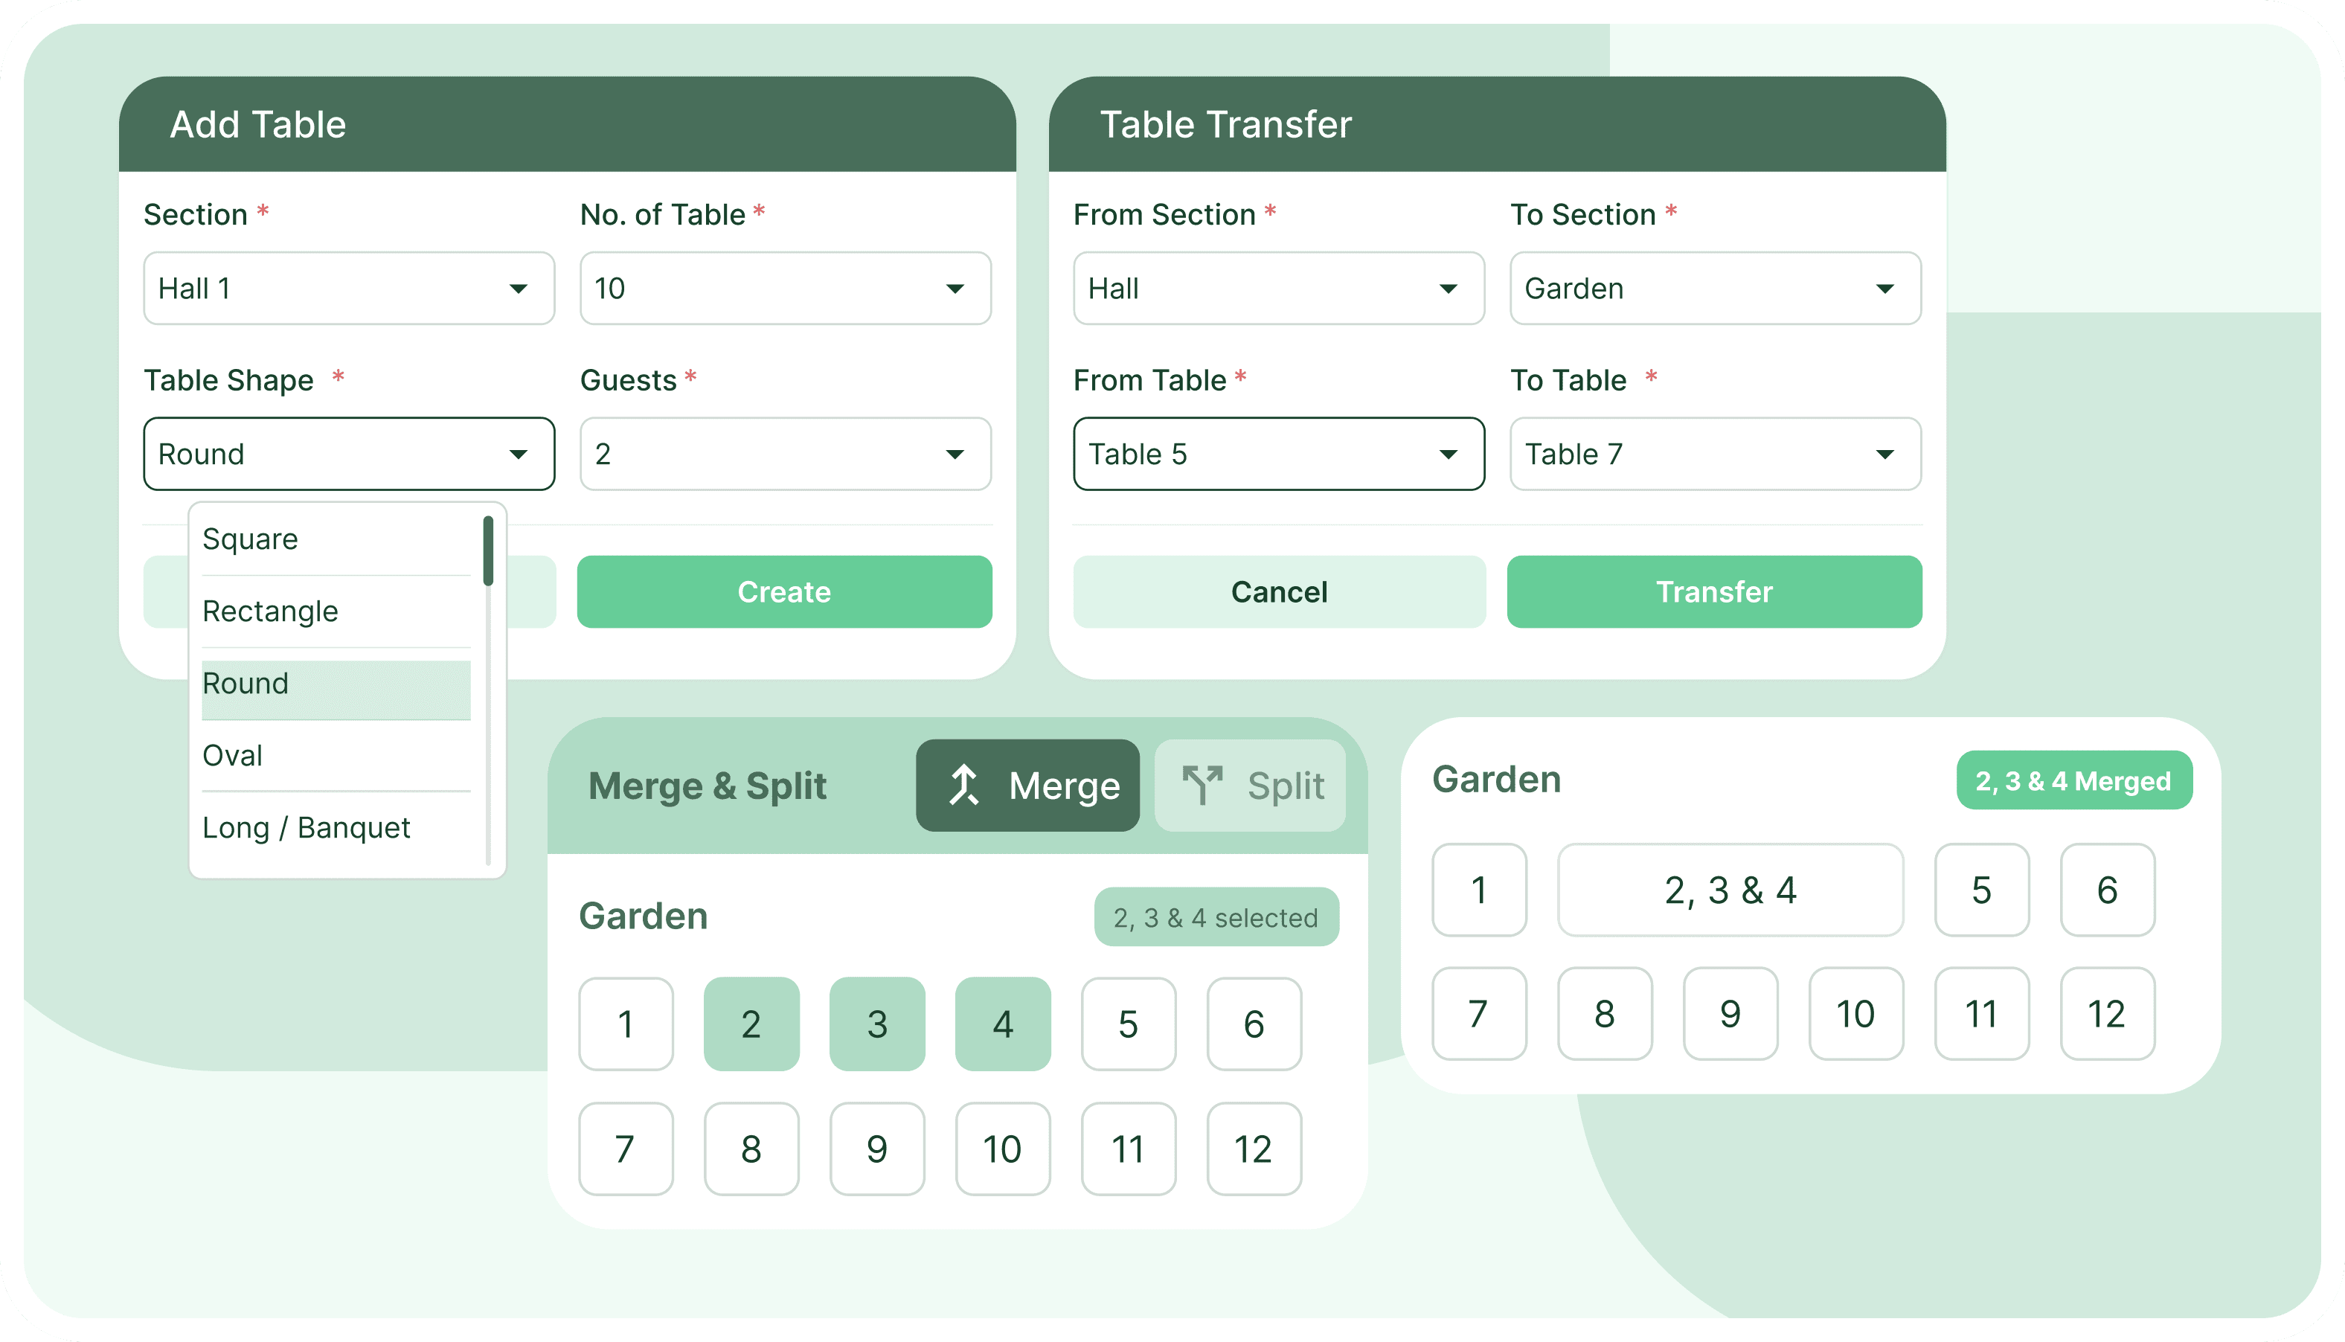This screenshot has width=2345, height=1342.
Task: Open the Section dropdown showing Hall 1
Action: click(x=348, y=289)
